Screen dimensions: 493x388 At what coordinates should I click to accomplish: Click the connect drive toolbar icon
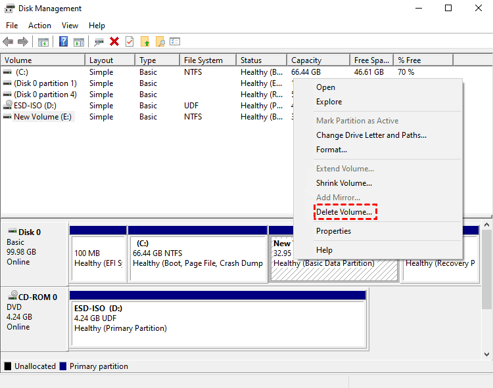(x=99, y=41)
